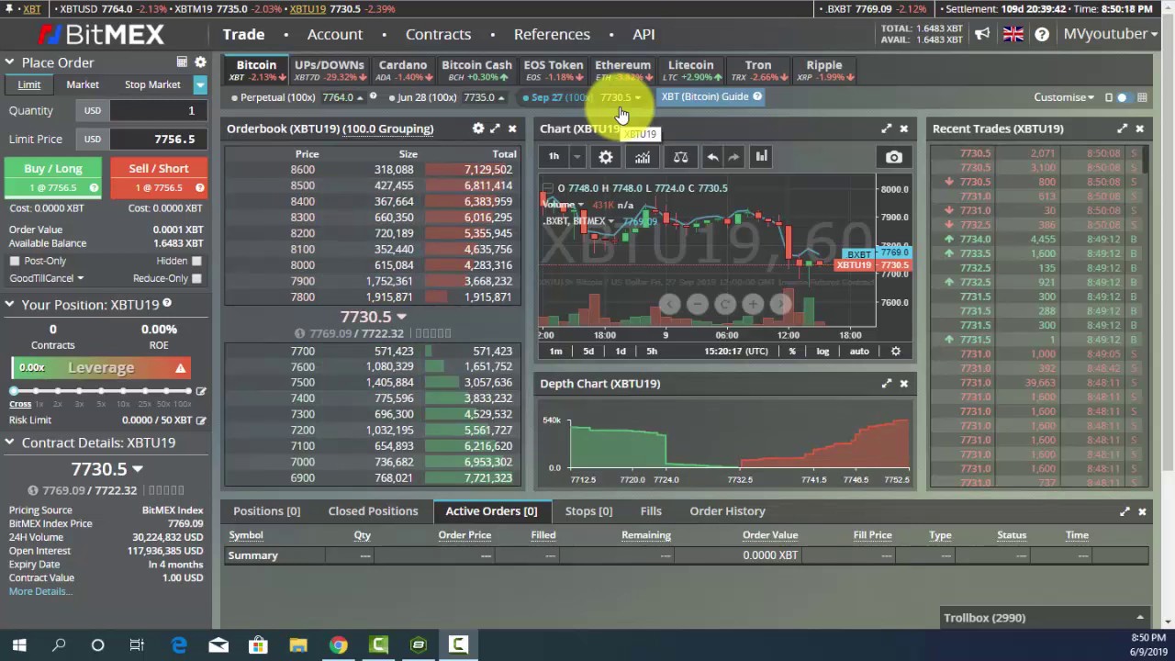Click the announcements megaphone icon

click(x=982, y=34)
